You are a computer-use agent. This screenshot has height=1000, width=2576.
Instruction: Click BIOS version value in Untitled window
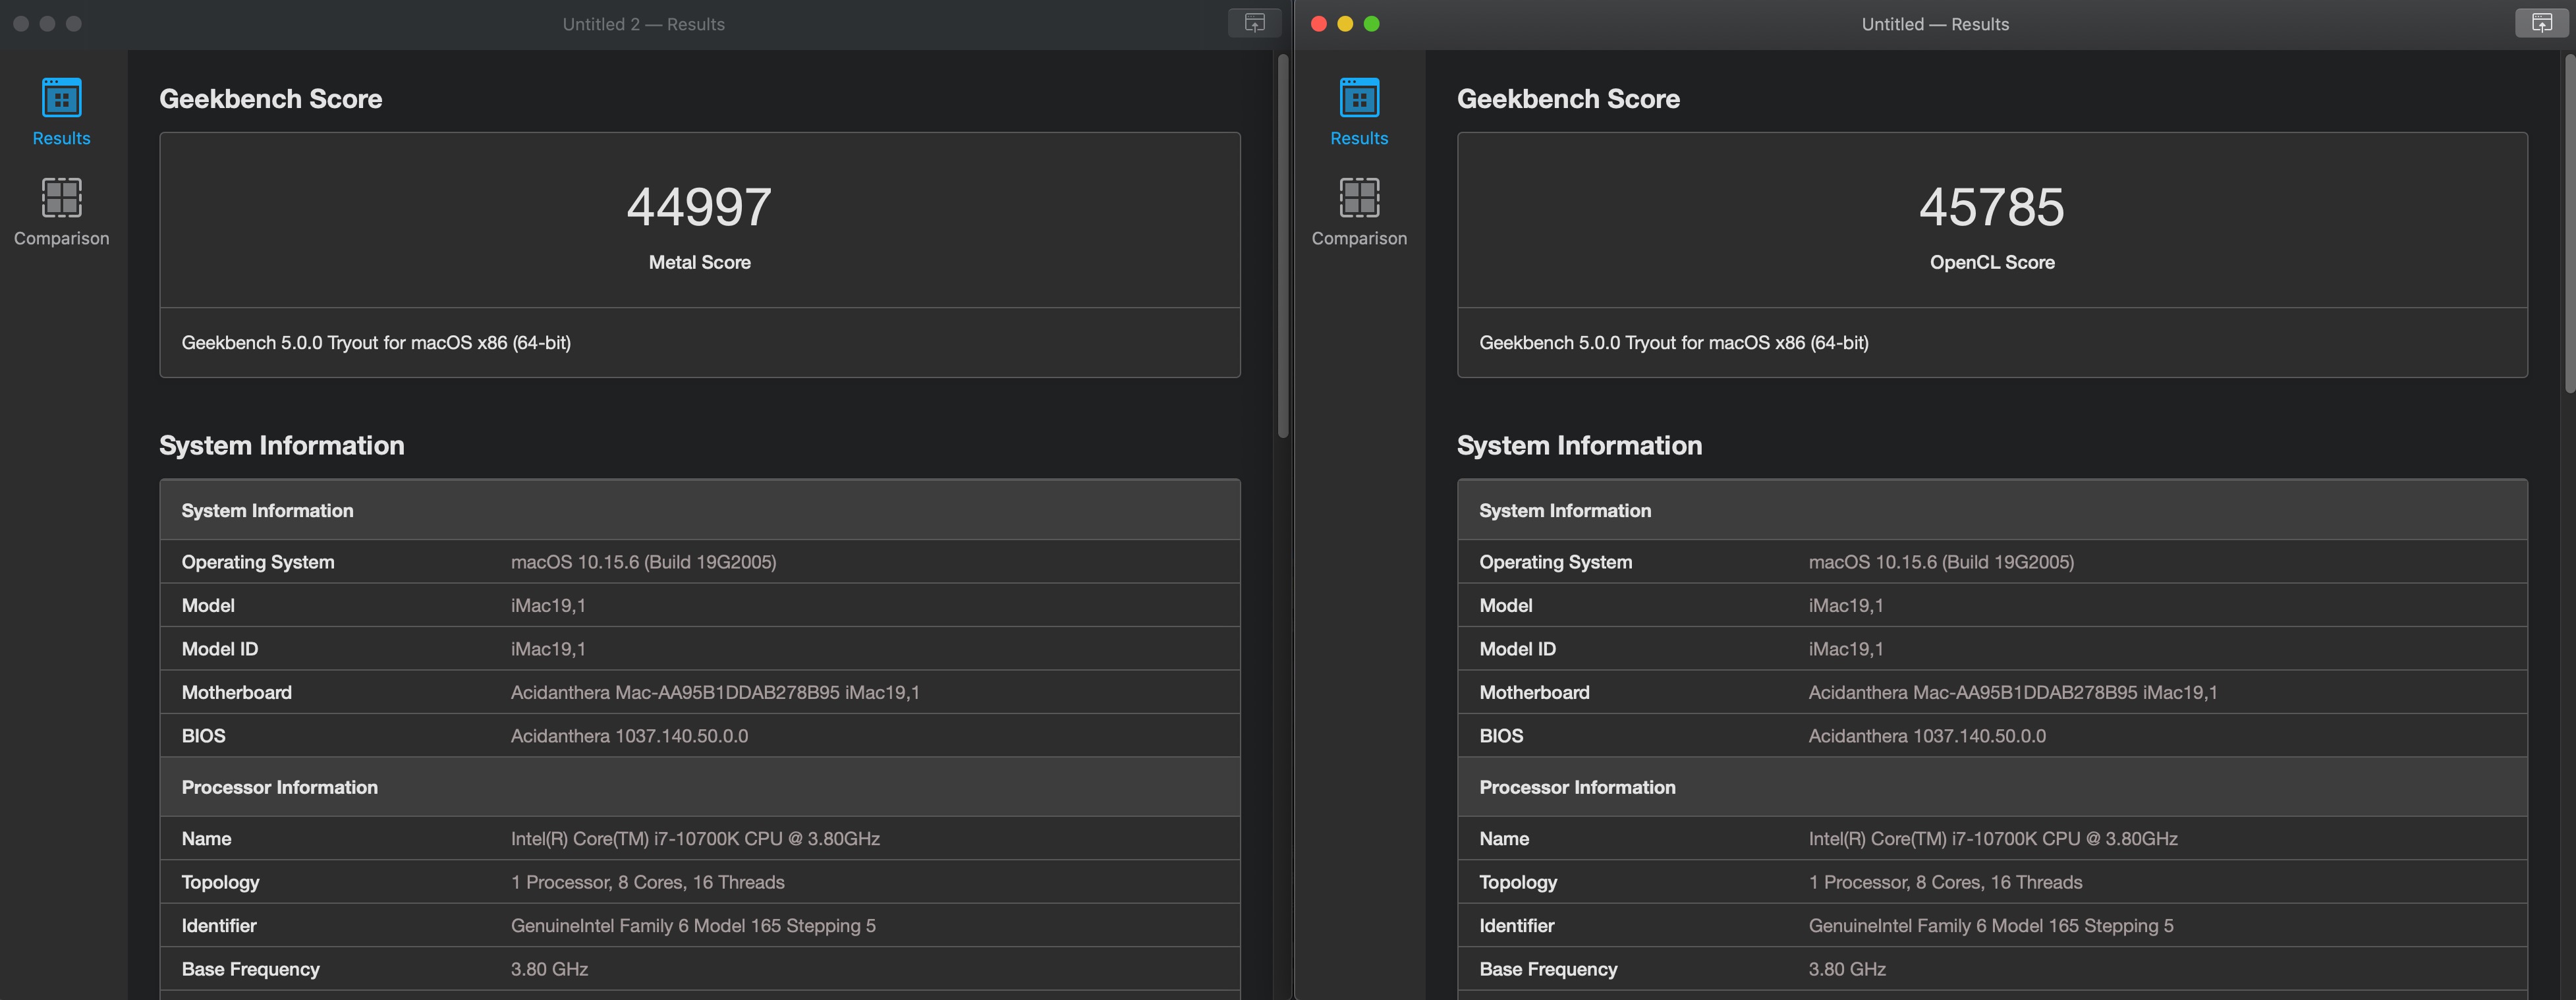(x=1927, y=736)
